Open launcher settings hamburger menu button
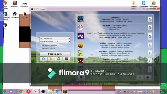The height and width of the screenshot is (94, 167). 67,58
